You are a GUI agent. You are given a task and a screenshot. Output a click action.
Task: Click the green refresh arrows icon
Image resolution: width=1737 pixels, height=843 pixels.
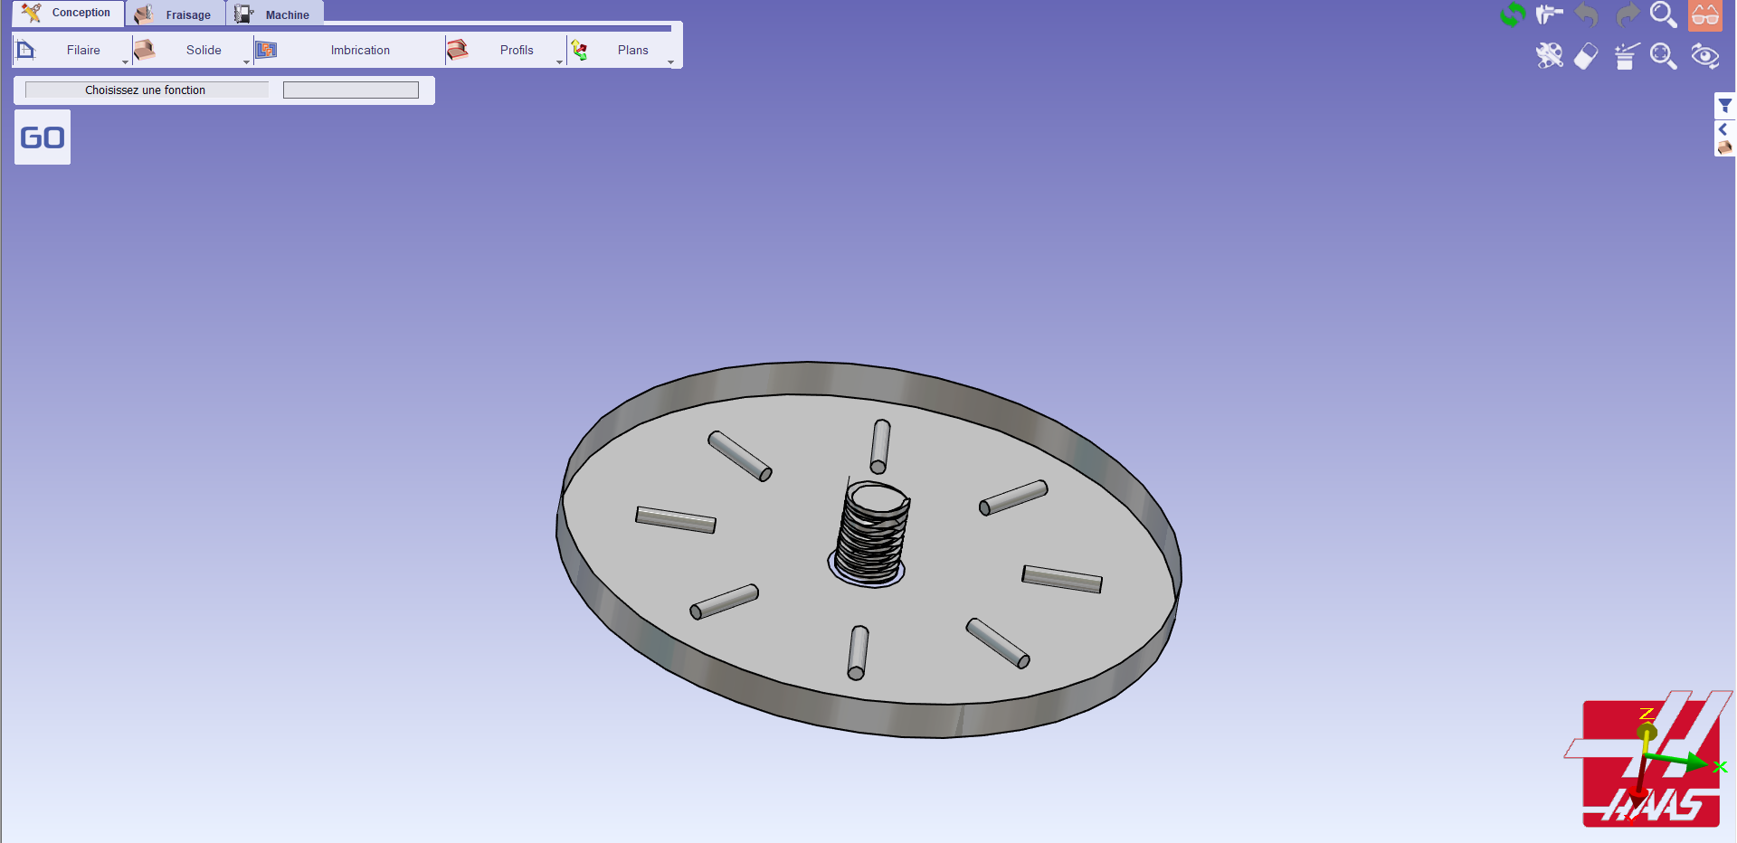coord(1512,14)
